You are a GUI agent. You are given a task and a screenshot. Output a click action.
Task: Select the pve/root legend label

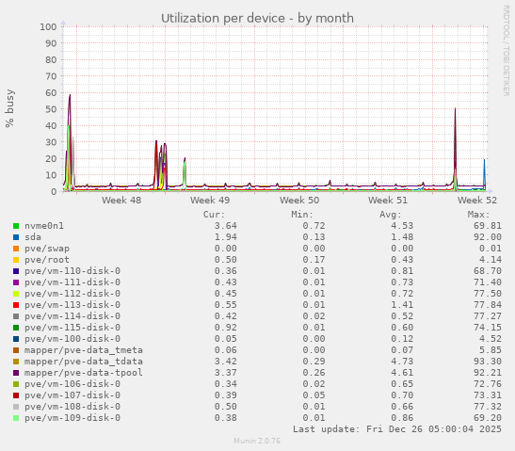47,260
